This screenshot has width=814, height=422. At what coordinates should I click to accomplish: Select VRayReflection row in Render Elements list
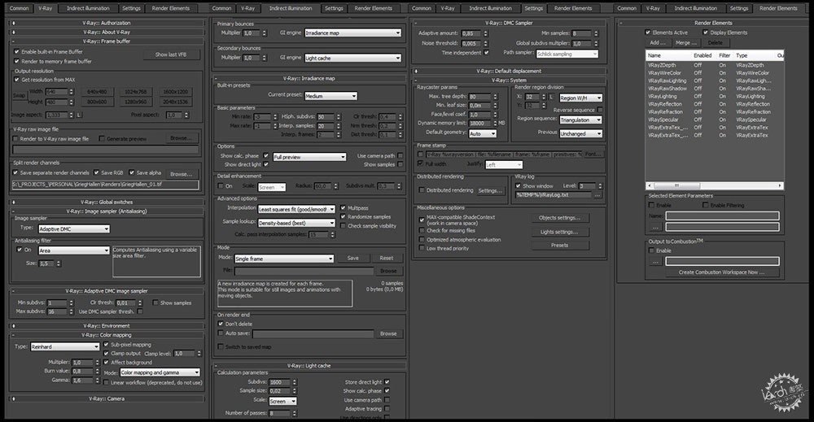tap(715, 104)
